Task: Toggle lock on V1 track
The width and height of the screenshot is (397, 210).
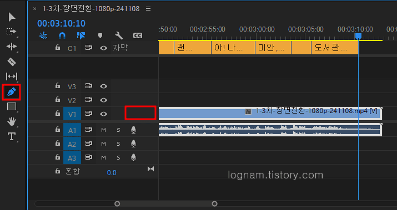Action: (x=58, y=114)
